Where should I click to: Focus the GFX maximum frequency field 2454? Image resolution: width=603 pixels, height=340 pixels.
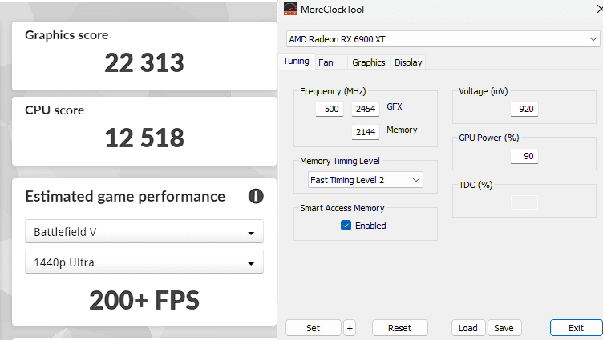366,109
